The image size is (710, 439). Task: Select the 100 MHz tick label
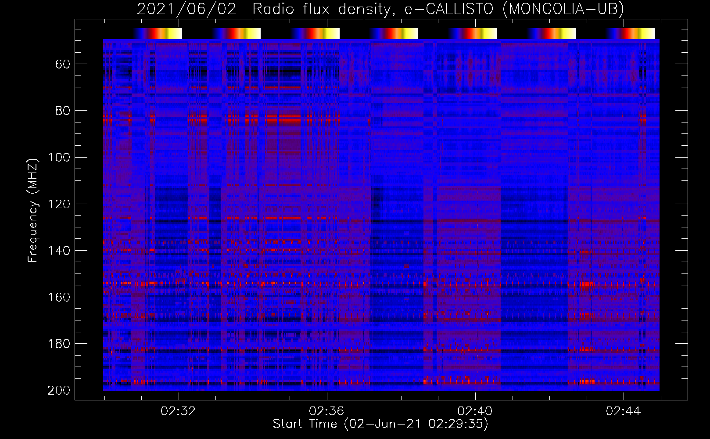pos(59,158)
